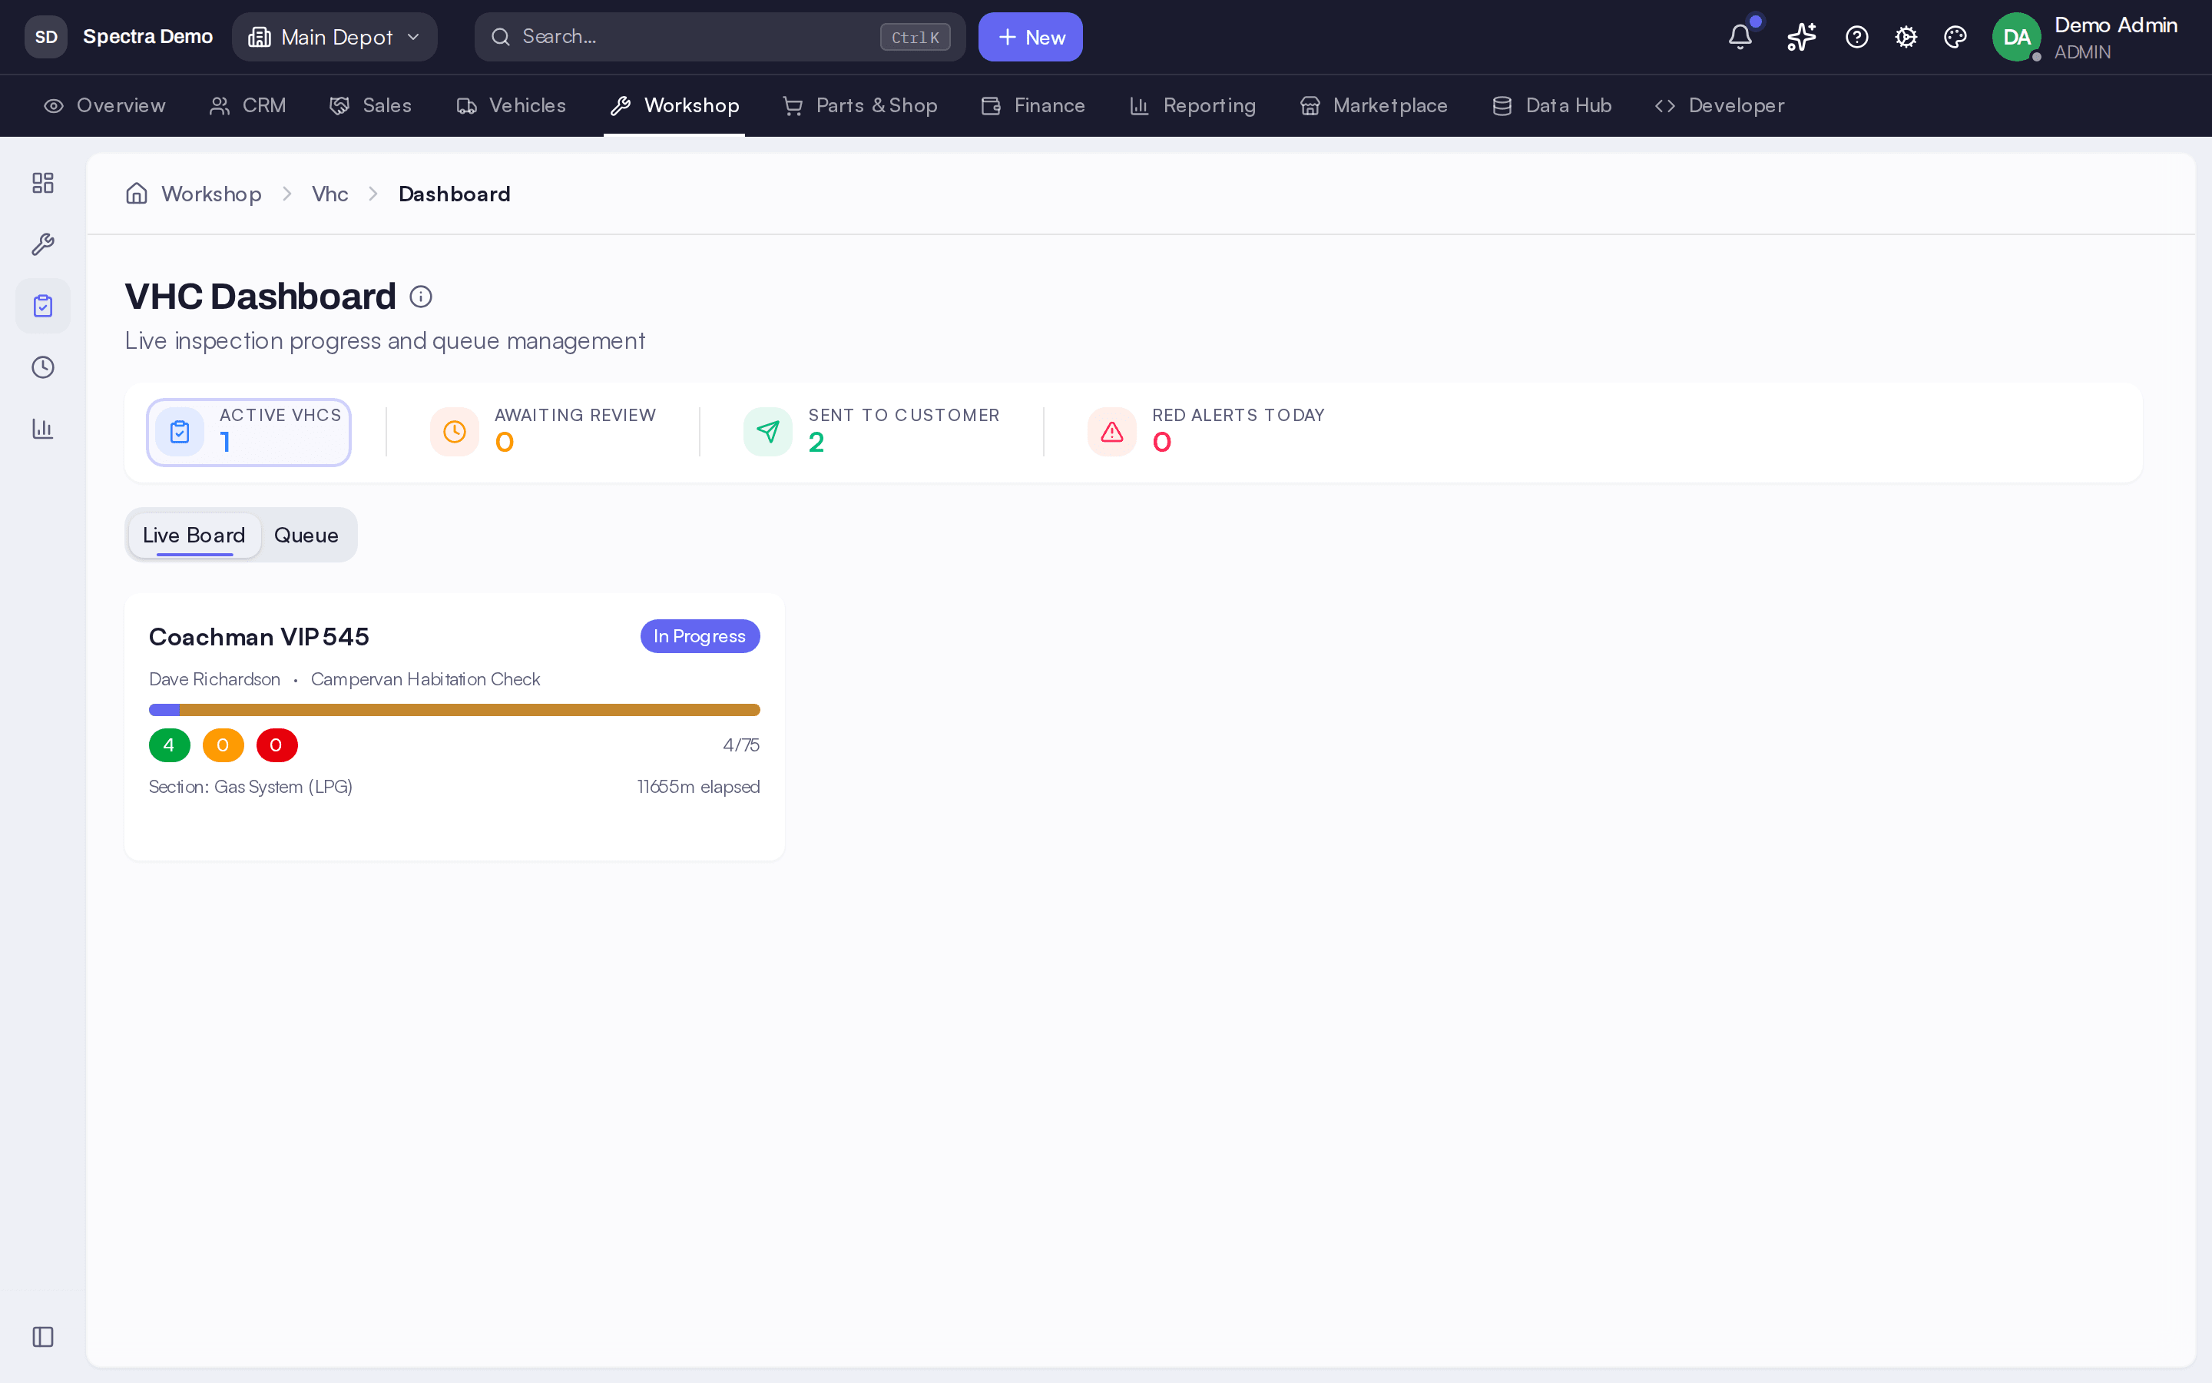
Task: Select the Awaiting Review stat label
Action: (575, 415)
